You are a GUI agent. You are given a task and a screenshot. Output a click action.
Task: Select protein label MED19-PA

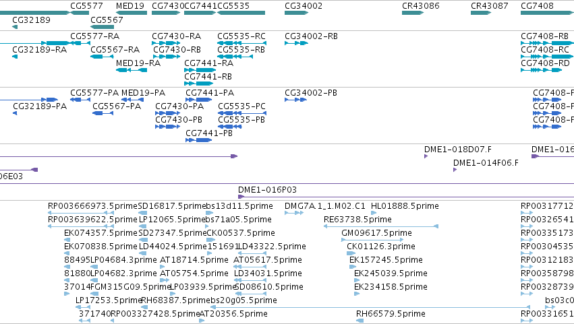pyautogui.click(x=143, y=93)
